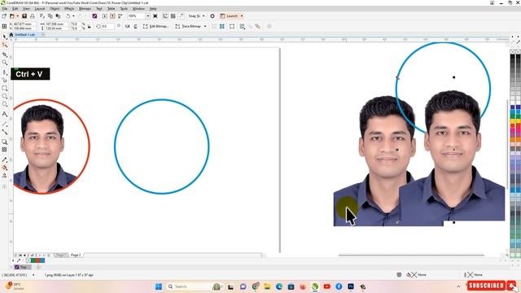Switch to the Page 1 tab

click(60, 255)
